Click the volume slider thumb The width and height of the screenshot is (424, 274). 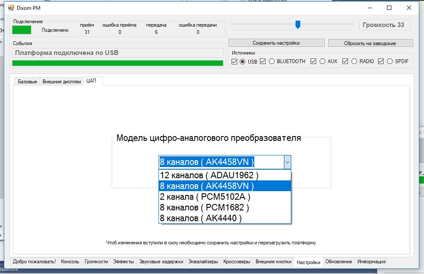(x=298, y=24)
